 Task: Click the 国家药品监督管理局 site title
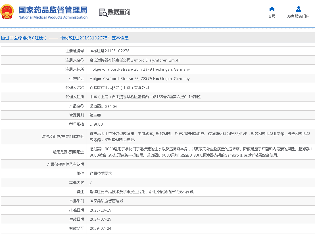pos(53,10)
